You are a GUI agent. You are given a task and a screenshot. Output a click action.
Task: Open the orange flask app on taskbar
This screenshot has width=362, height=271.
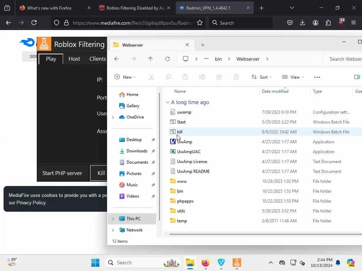237,263
